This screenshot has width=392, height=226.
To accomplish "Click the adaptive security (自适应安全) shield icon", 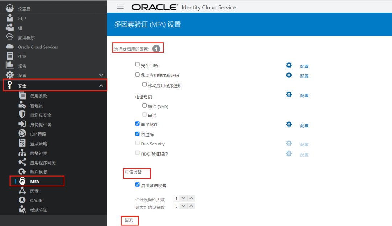I will 22,114.
